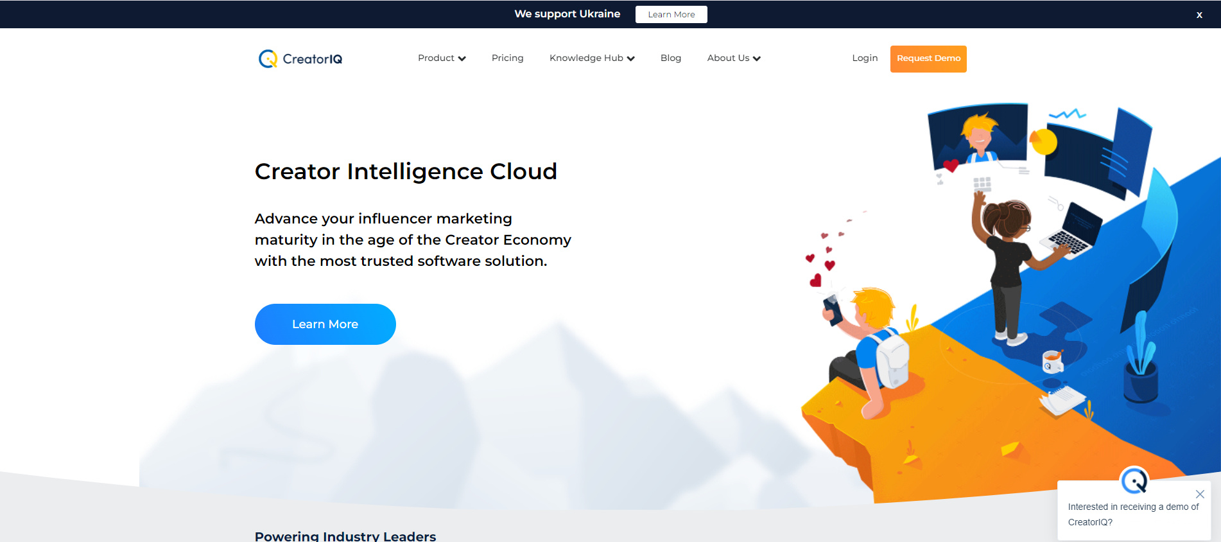This screenshot has width=1221, height=542.
Task: Click the CreatorIQ logo
Action: point(300,59)
